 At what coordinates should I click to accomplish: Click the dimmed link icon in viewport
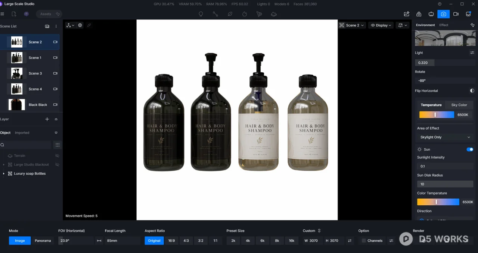click(89, 25)
